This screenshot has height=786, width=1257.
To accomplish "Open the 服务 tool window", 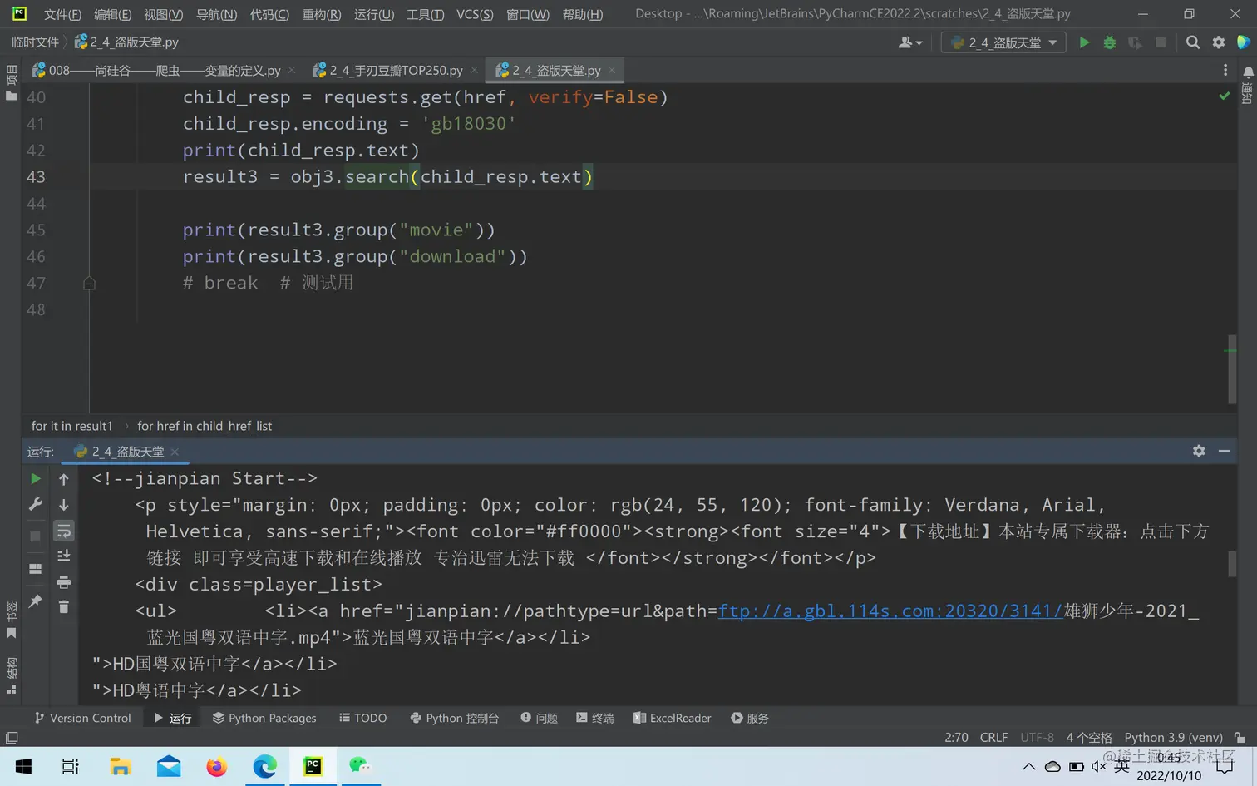I will pos(749,718).
